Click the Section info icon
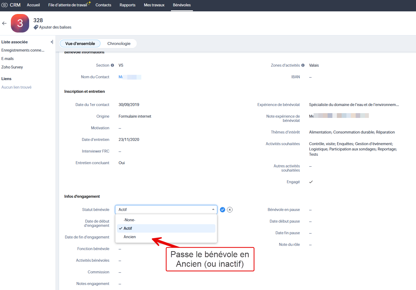 [112, 65]
